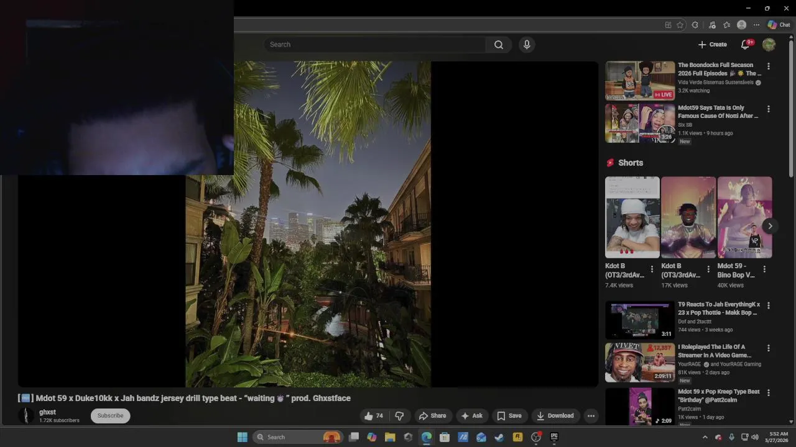Open volume control in system tray

(x=755, y=437)
